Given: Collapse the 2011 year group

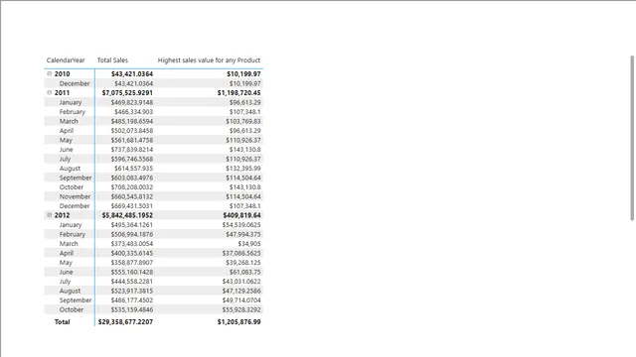Looking at the screenshot, I should point(50,92).
